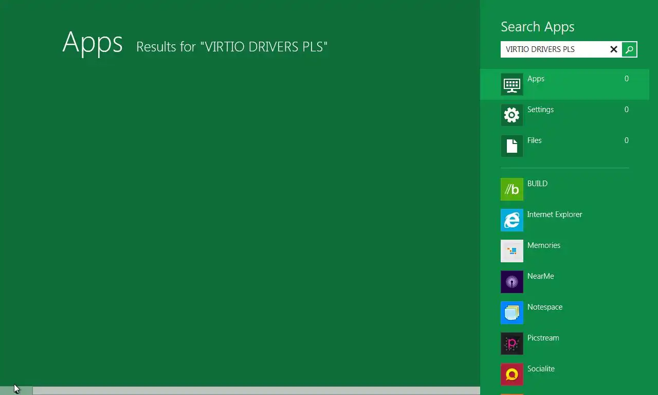Click the scrollbar thumb at bottom left

click(16, 391)
